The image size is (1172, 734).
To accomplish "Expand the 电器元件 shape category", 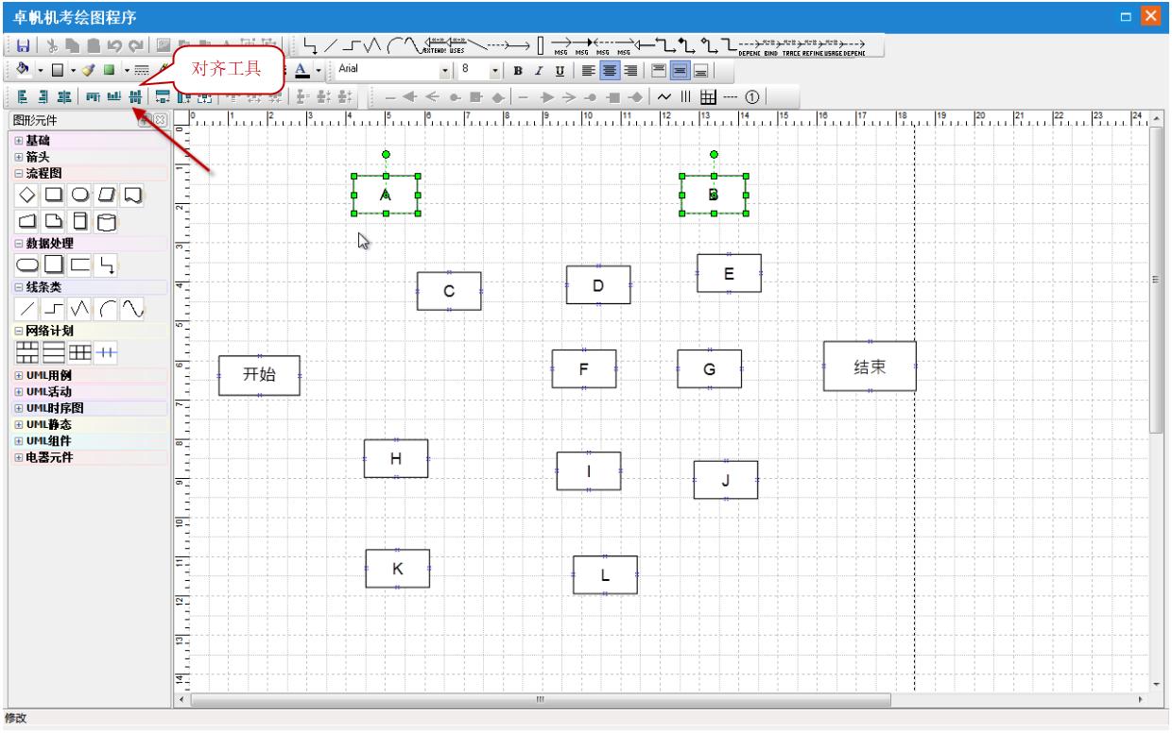I will pos(19,457).
